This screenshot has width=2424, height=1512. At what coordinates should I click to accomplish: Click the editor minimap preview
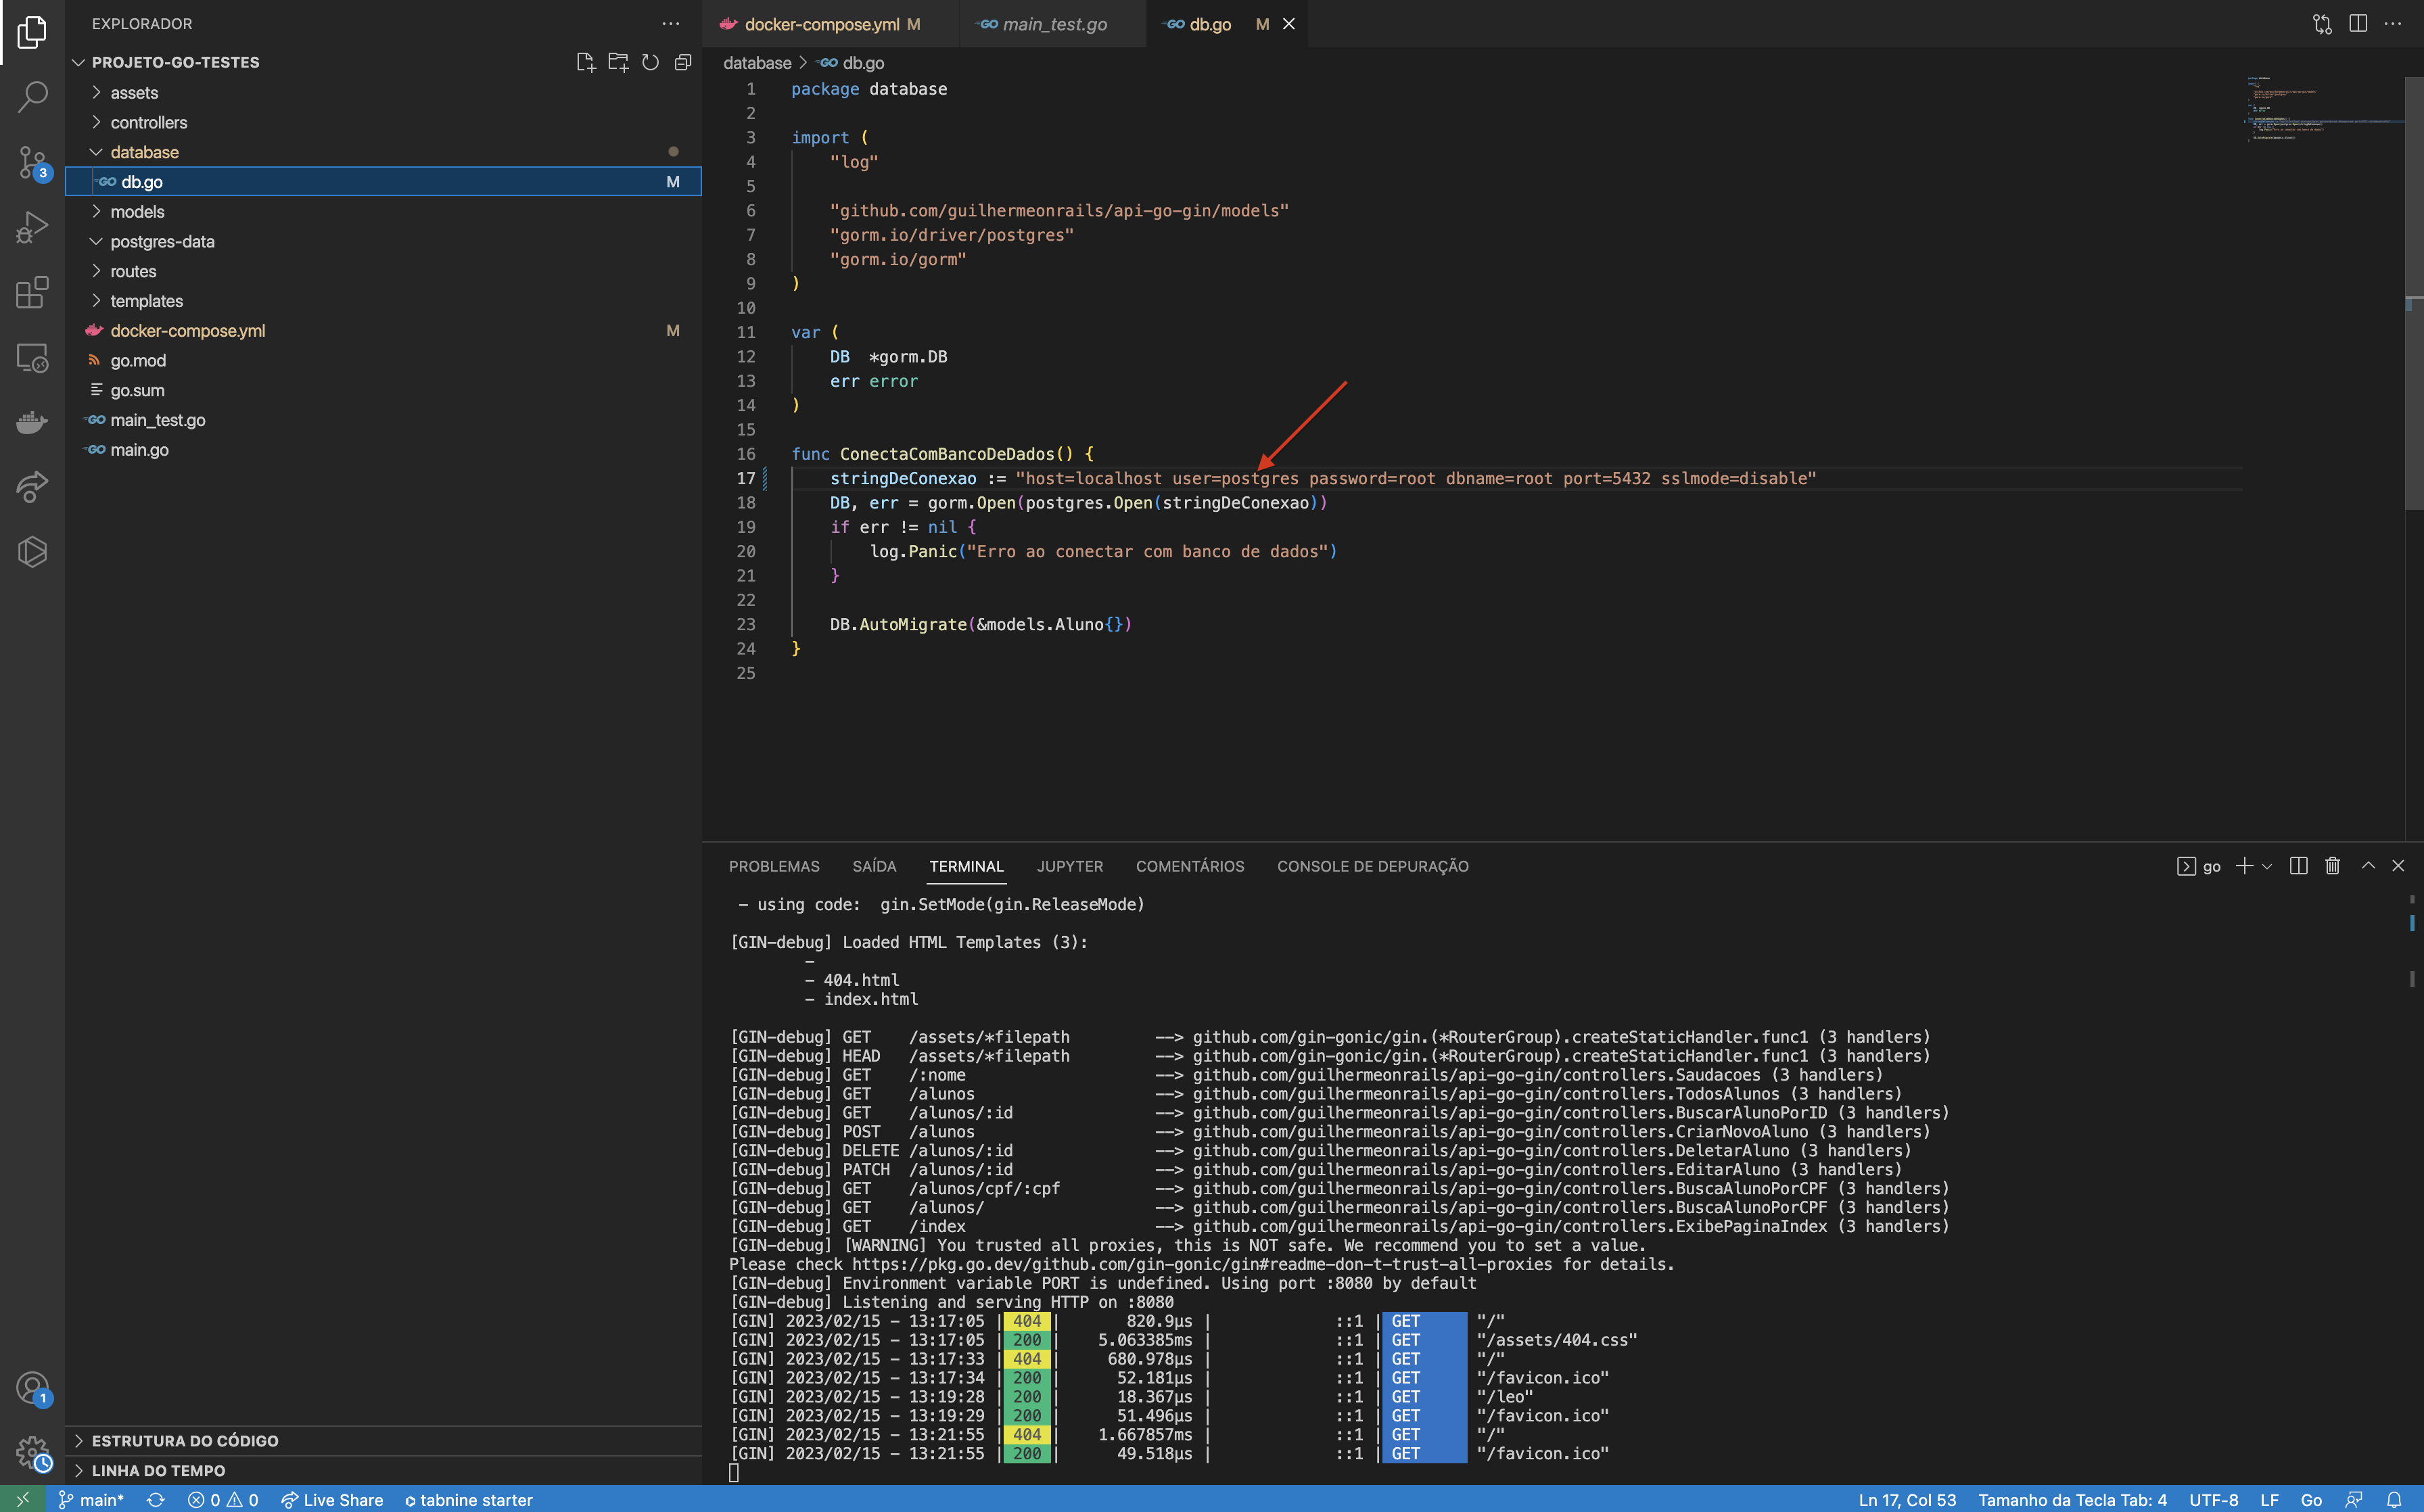tap(2322, 108)
